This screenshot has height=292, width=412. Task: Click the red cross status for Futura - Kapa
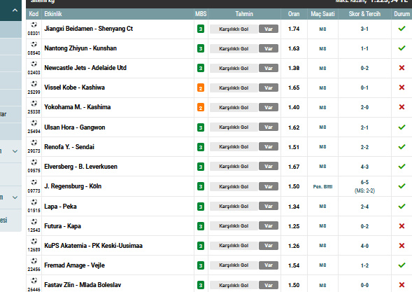(x=402, y=226)
